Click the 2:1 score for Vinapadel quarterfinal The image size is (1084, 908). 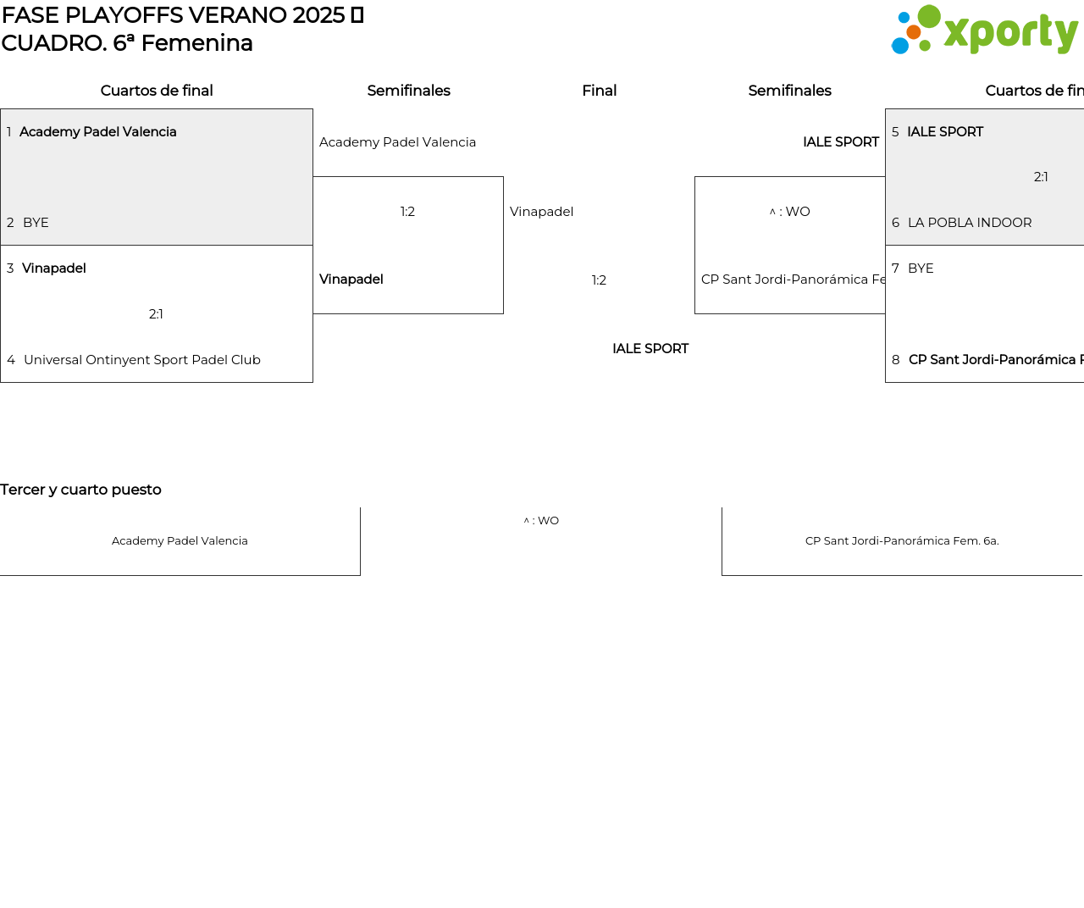click(156, 314)
